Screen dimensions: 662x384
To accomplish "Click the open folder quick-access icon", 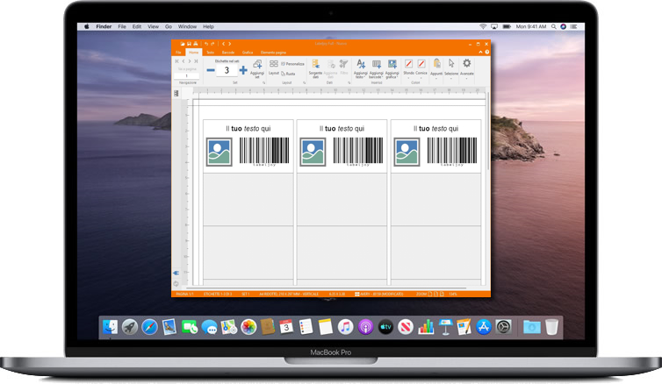I will [183, 44].
